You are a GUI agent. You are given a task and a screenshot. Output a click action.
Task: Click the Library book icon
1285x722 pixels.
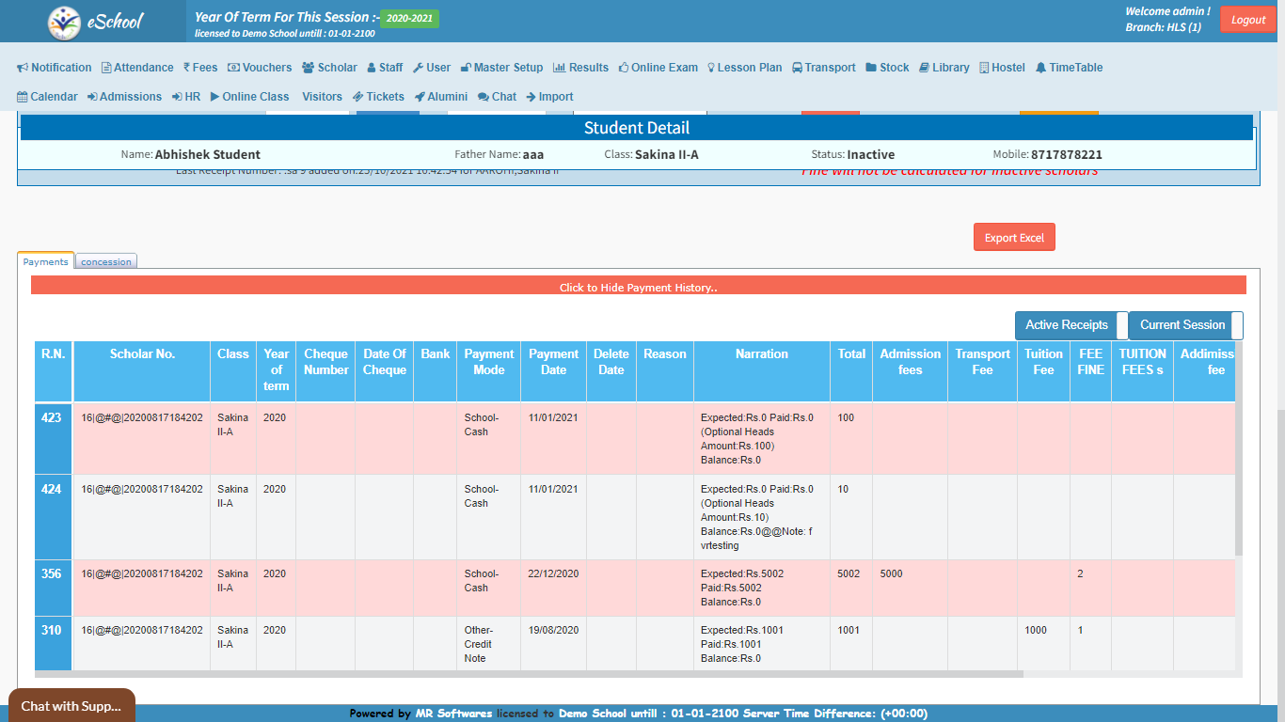(924, 68)
